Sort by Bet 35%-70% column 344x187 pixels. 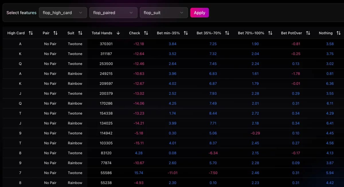pyautogui.click(x=227, y=33)
